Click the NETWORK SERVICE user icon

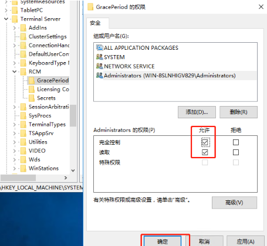click(100, 66)
